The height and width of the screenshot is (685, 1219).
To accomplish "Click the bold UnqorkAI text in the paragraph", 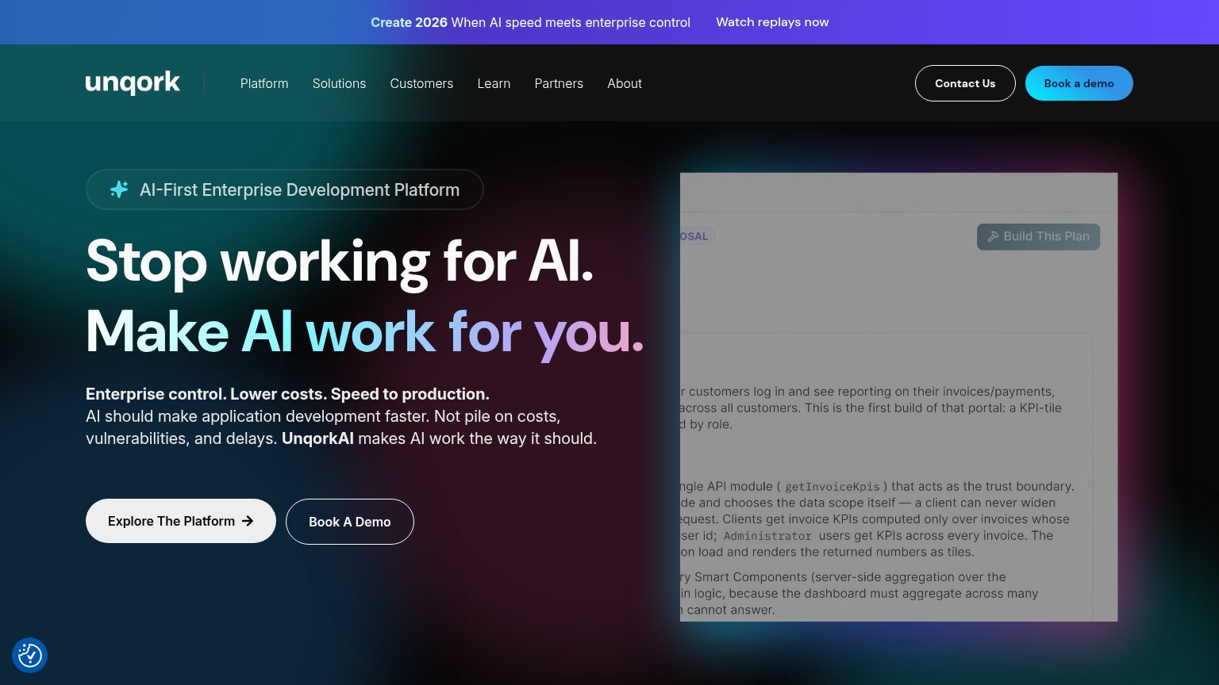I will pyautogui.click(x=317, y=438).
